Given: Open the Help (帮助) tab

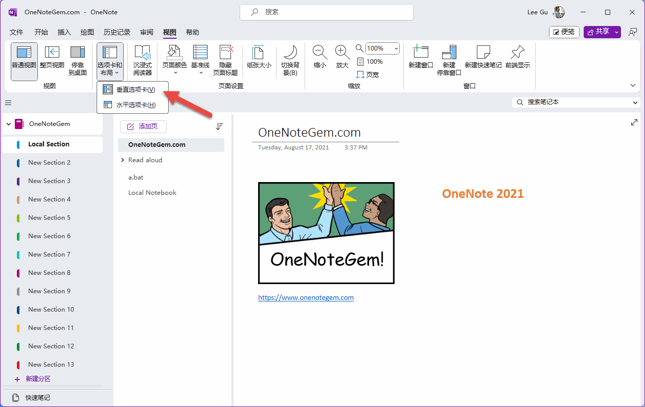Looking at the screenshot, I should [x=193, y=32].
